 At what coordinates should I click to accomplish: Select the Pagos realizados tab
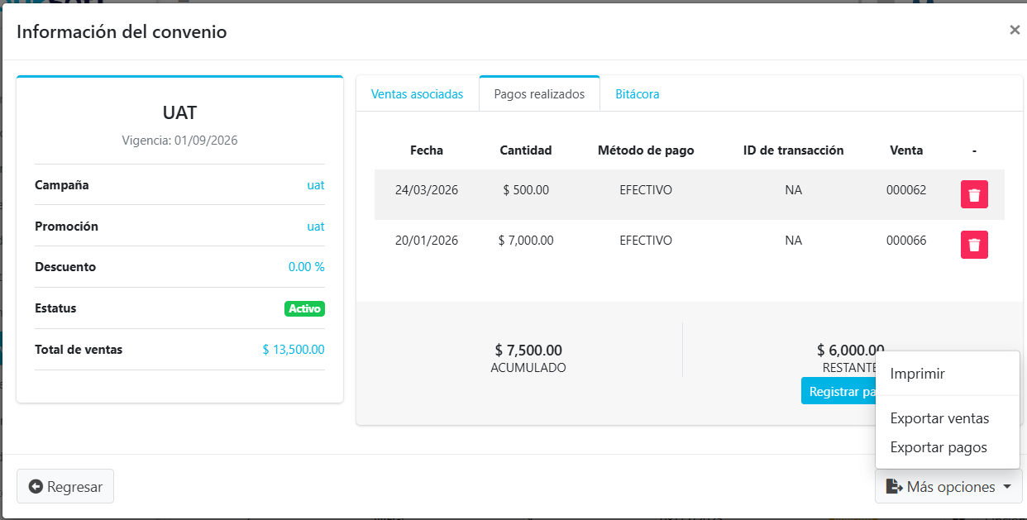(x=539, y=94)
